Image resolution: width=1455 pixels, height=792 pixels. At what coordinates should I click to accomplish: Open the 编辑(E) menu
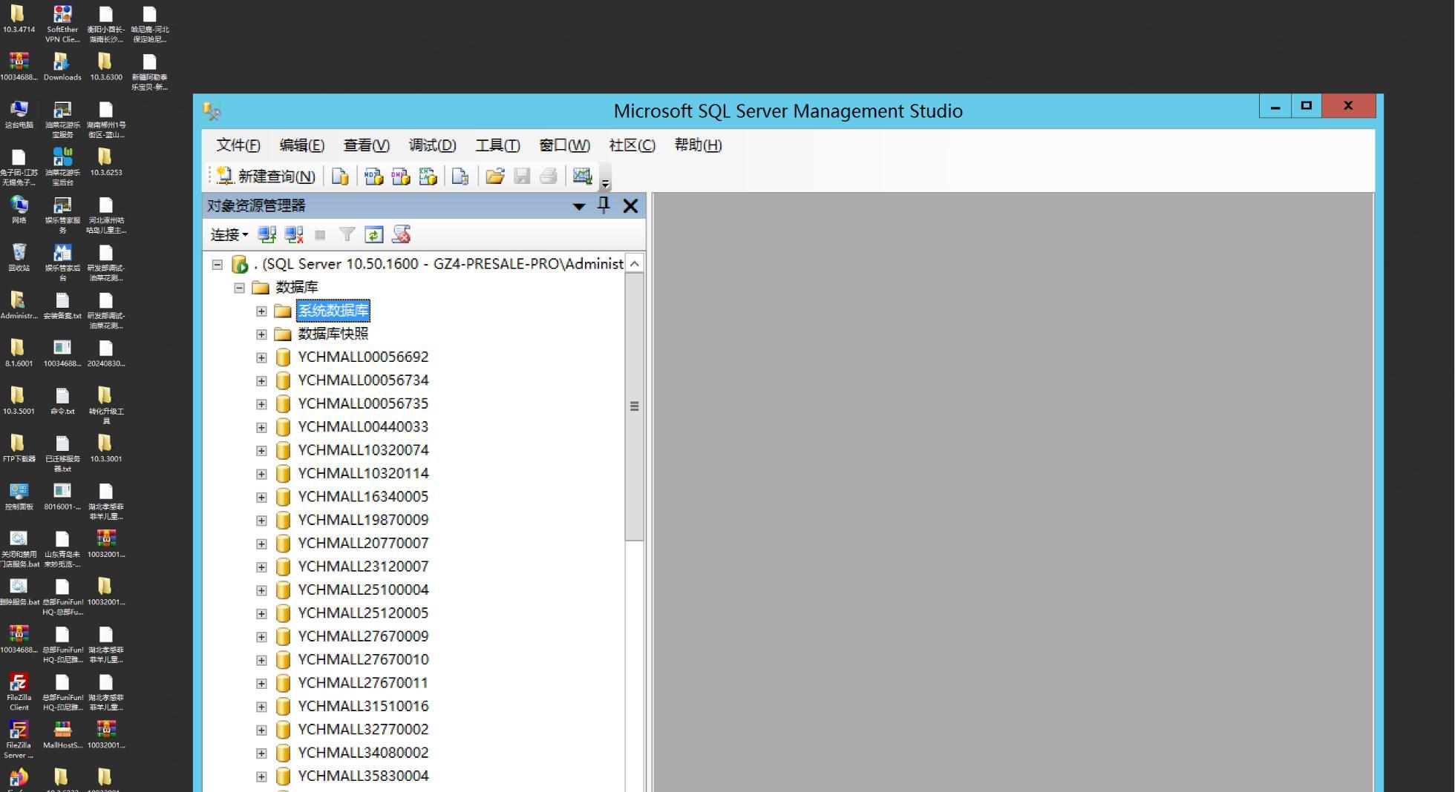pos(301,145)
